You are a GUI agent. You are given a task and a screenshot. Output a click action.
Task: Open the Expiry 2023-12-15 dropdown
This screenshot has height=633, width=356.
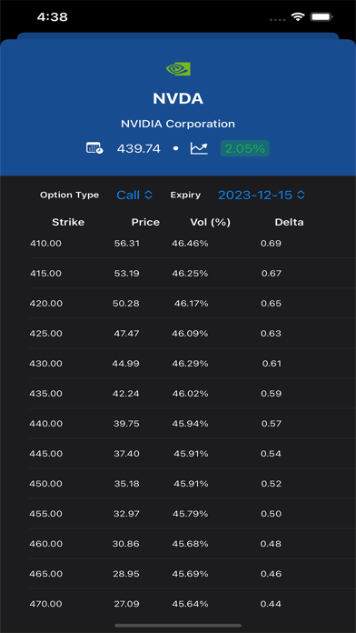click(262, 195)
